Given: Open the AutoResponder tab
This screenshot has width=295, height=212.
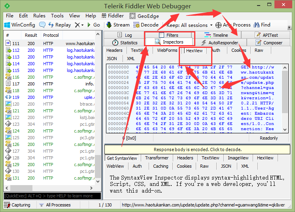Looking at the screenshot, I should coord(219,43).
